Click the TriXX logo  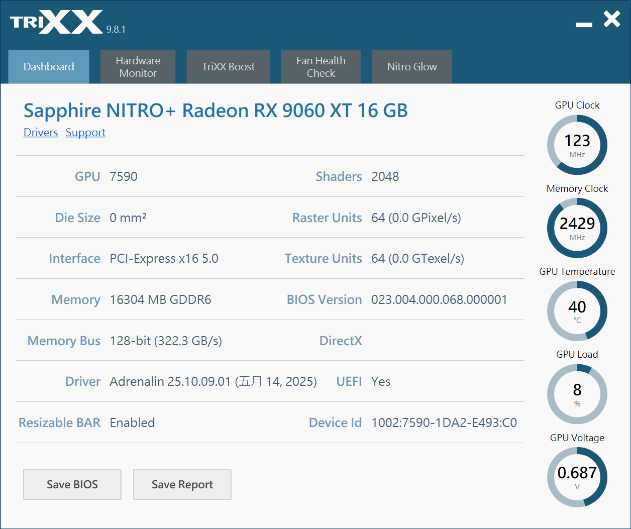tap(56, 22)
